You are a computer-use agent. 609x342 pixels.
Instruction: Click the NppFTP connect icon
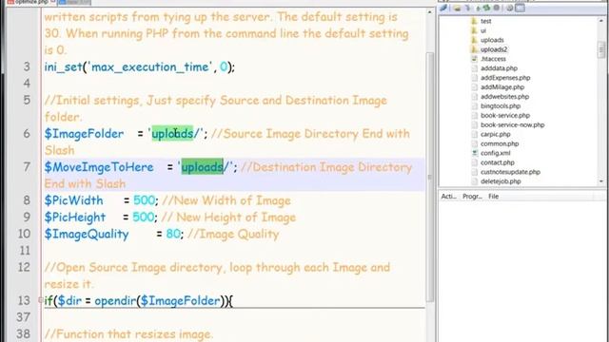443,8
